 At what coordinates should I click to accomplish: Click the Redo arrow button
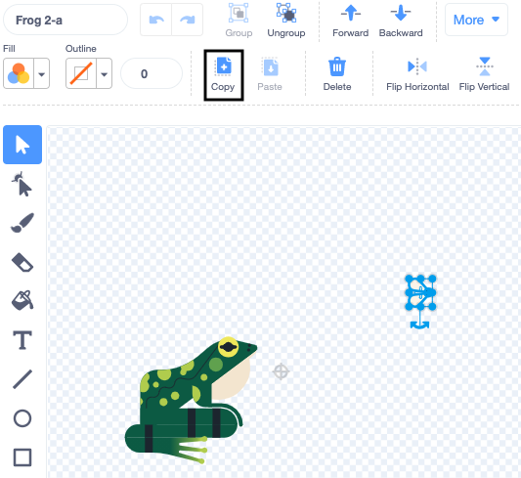(188, 20)
